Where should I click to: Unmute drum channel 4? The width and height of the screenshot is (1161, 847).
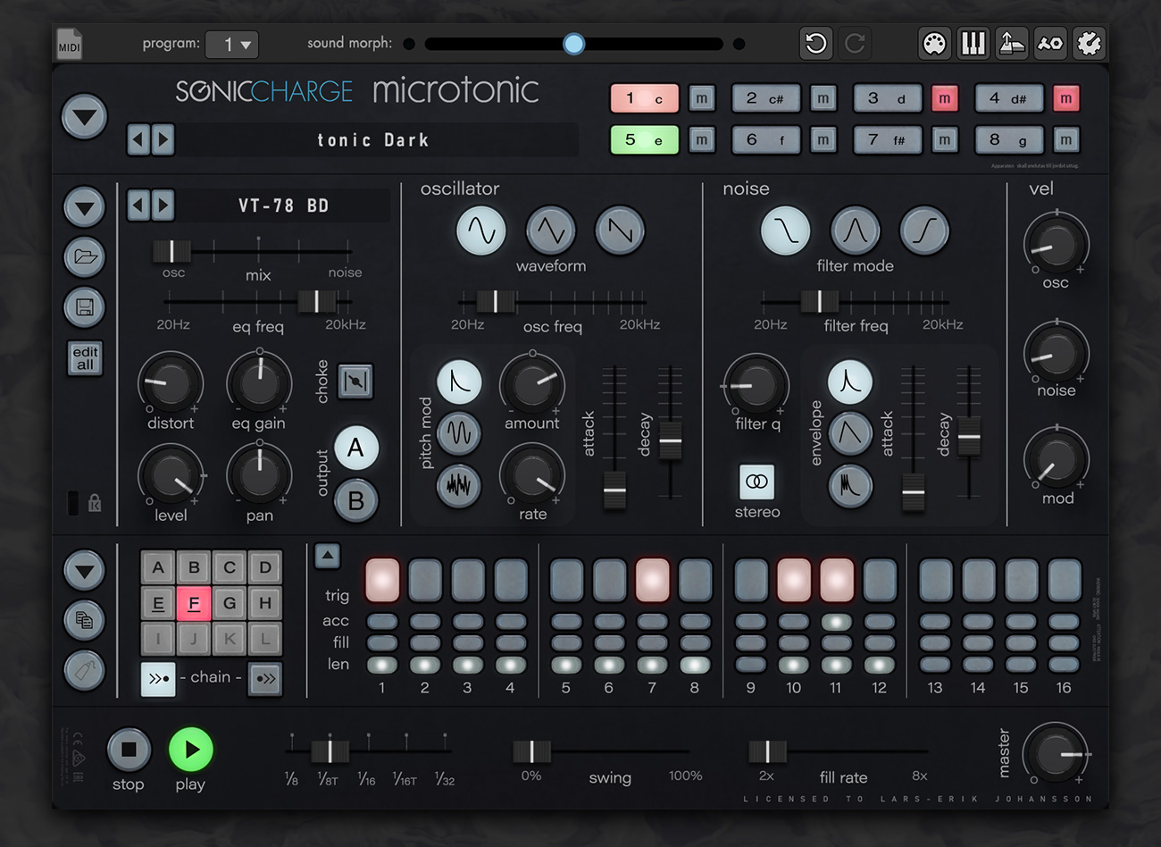(x=1065, y=98)
